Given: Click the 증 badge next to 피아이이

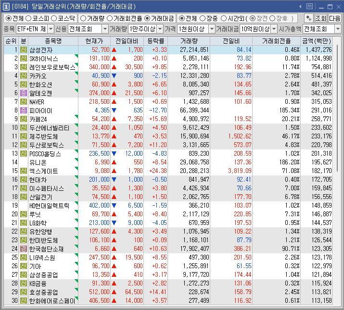Looking at the screenshot, I should click(x=24, y=110).
